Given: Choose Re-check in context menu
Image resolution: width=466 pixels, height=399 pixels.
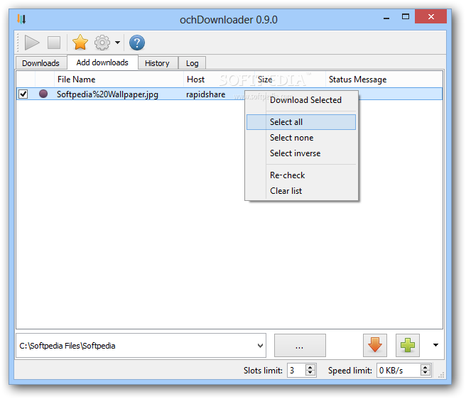Looking at the screenshot, I should click(x=301, y=175).
